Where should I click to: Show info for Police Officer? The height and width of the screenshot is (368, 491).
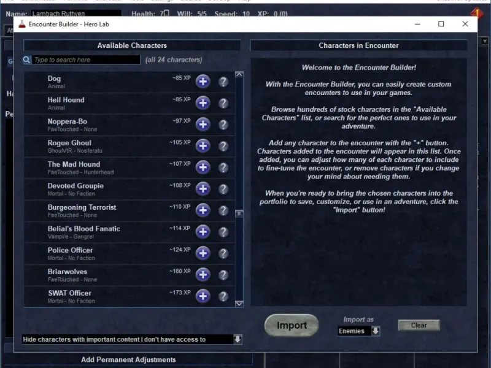tap(223, 253)
